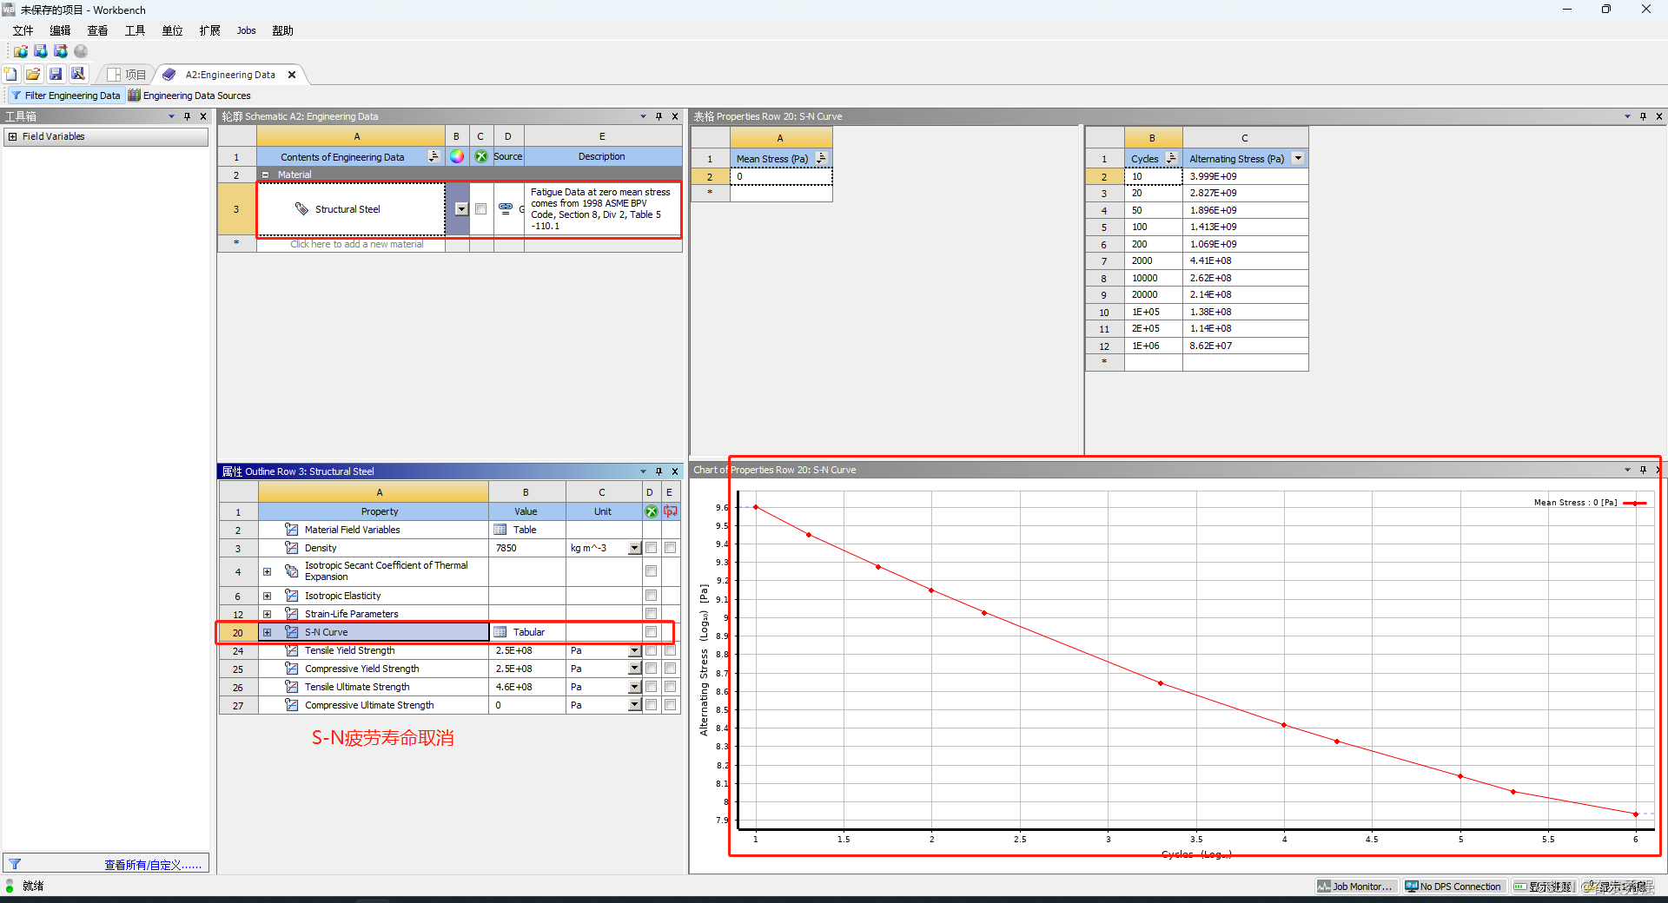Viewport: 1668px width, 903px height.
Task: Toggle the checkbox in the Structural Steel row
Action: pyautogui.click(x=480, y=209)
